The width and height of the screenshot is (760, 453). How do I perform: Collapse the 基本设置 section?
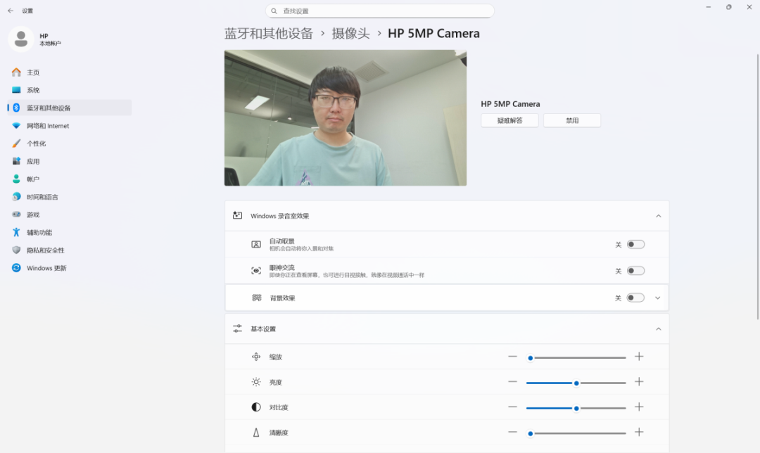[x=658, y=329]
